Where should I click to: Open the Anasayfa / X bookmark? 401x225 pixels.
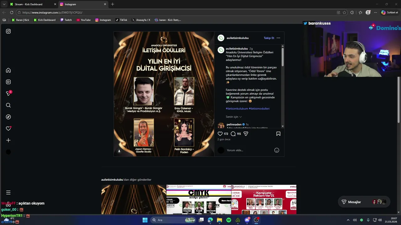click(141, 20)
